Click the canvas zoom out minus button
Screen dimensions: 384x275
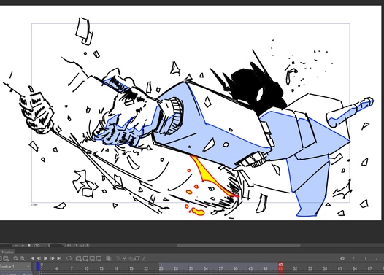click(16, 245)
